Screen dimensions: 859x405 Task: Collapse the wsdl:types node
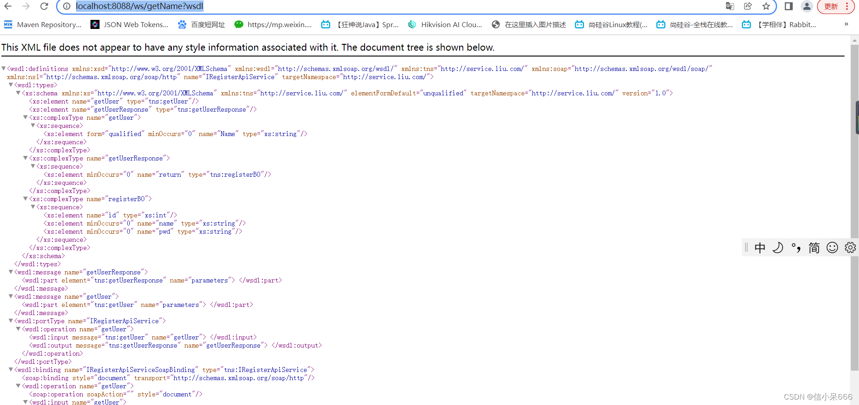point(11,85)
